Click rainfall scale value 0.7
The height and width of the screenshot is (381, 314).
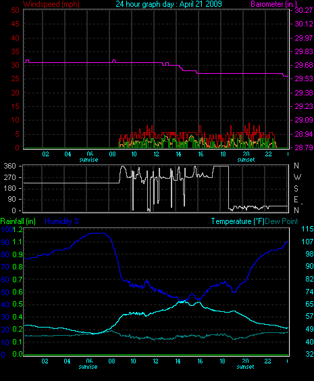pyautogui.click(x=17, y=279)
